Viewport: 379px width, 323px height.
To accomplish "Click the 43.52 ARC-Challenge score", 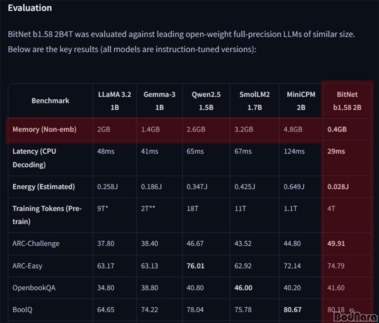I will click(243, 243).
